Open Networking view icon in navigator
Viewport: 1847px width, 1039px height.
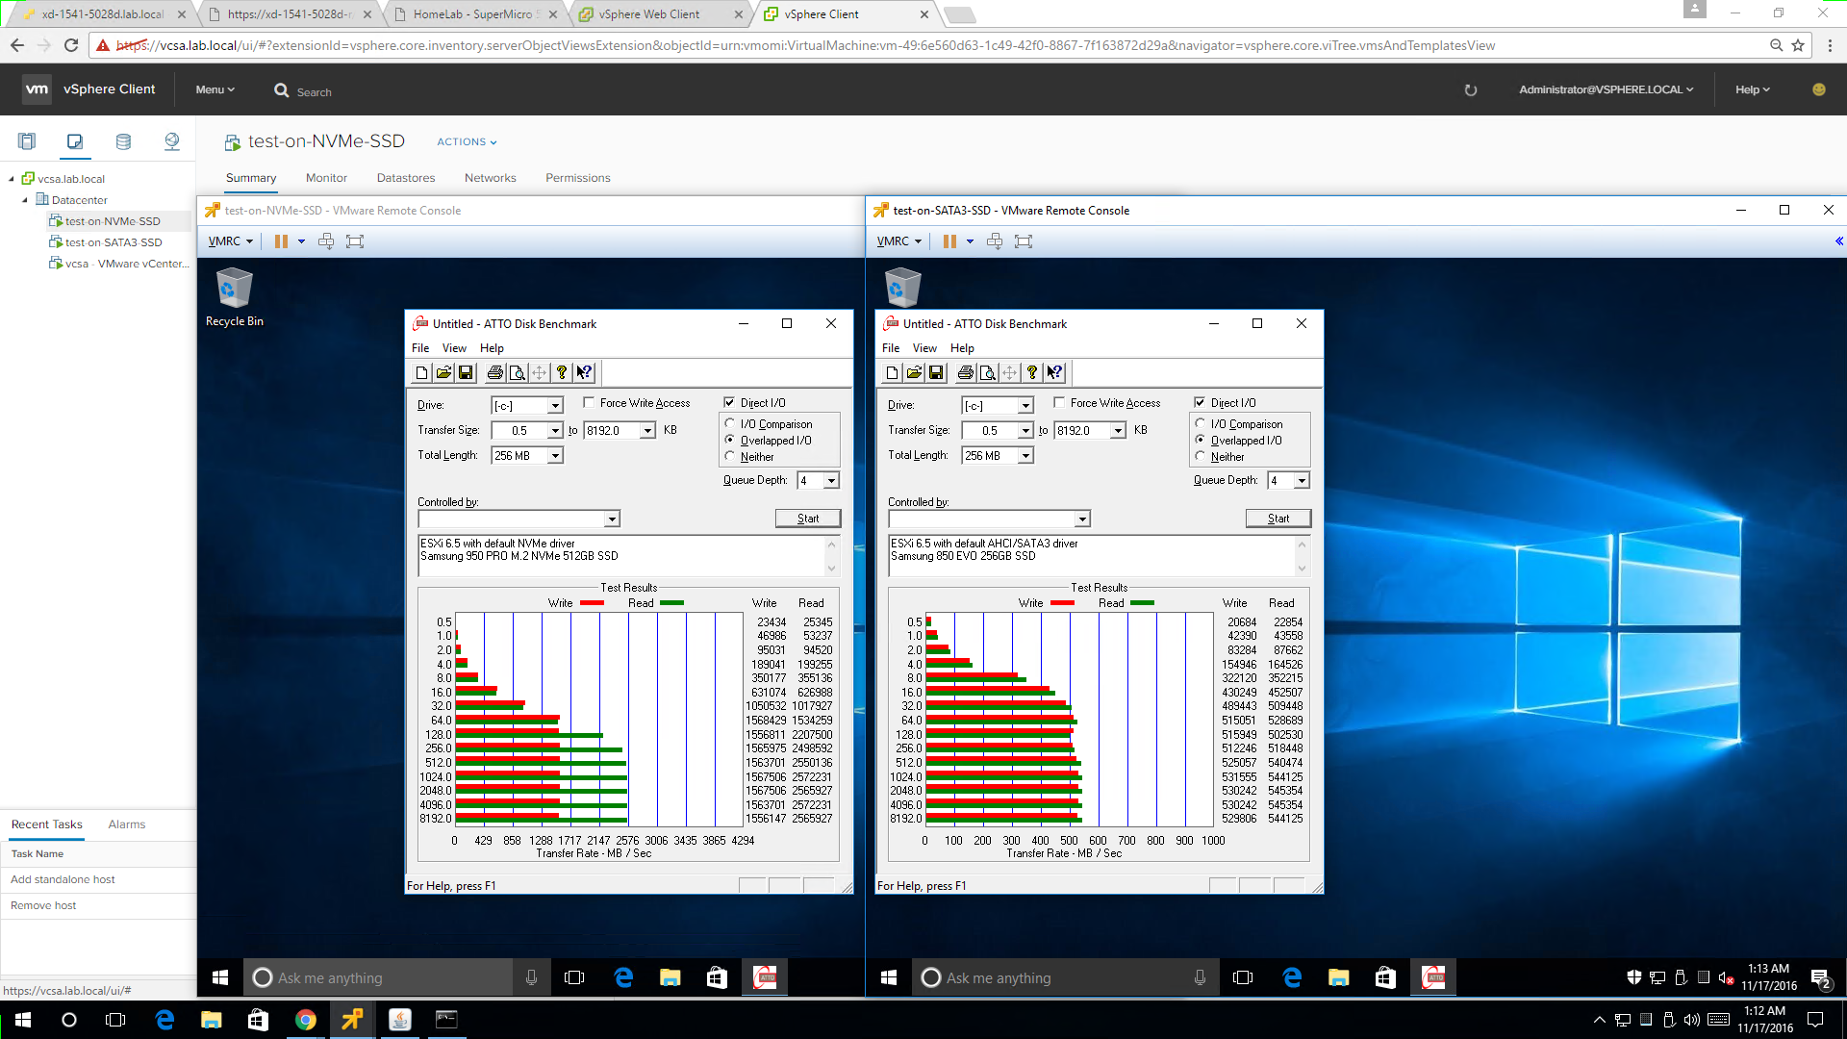point(171,141)
